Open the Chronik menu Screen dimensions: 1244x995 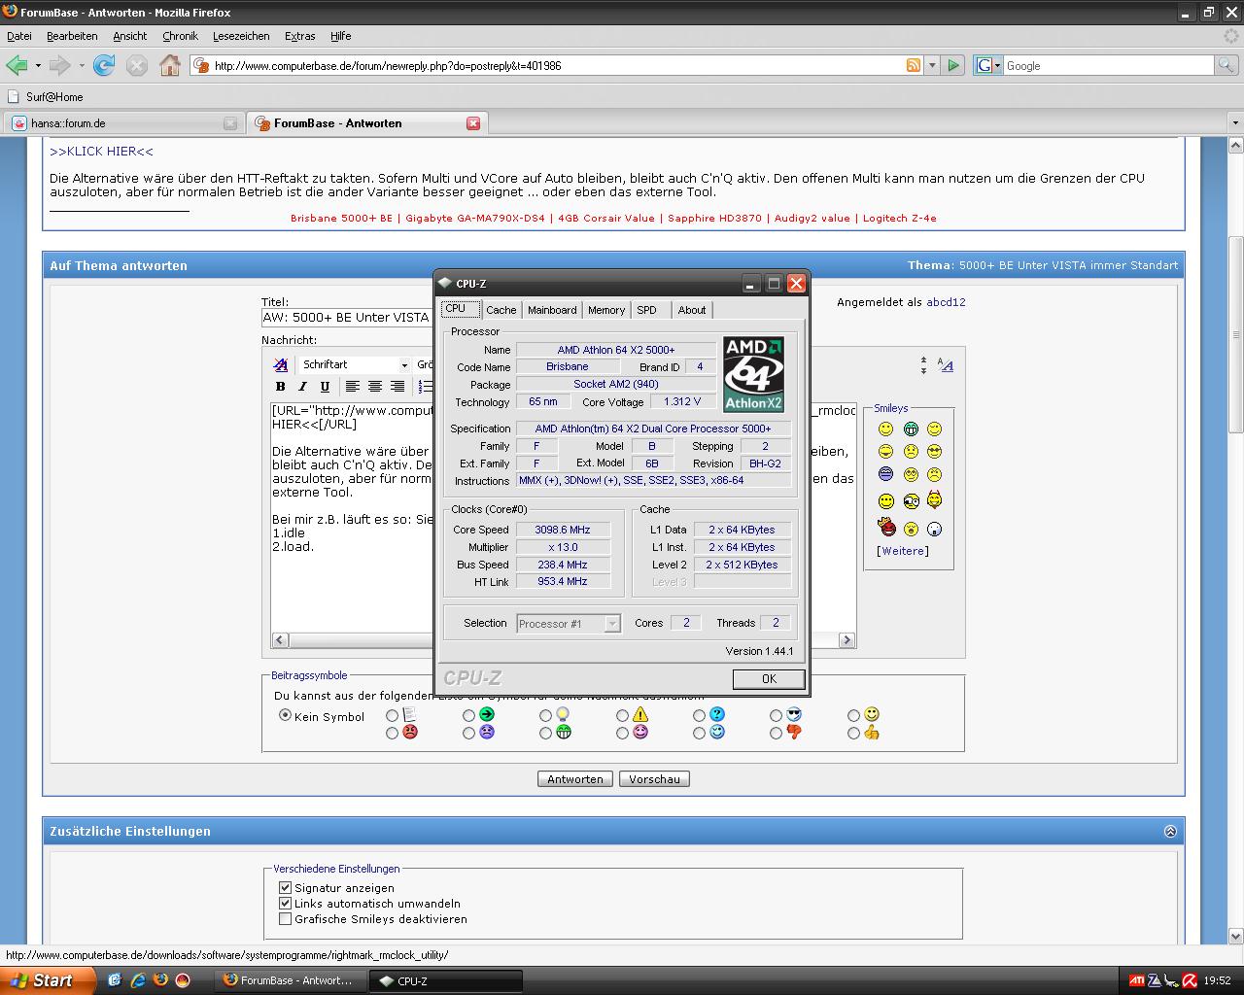(x=180, y=36)
